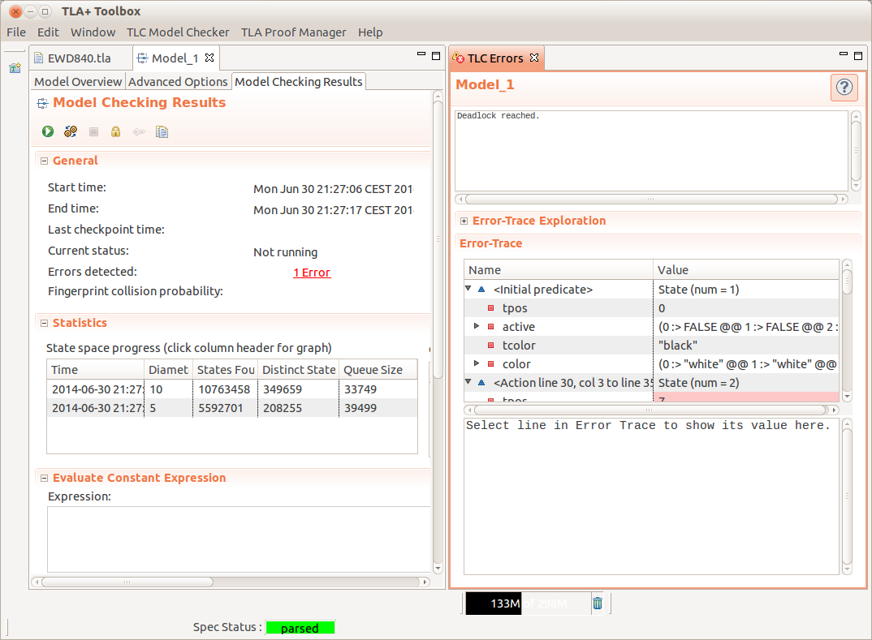Expand the color variable tree row
This screenshot has width=872, height=640.
pos(477,363)
